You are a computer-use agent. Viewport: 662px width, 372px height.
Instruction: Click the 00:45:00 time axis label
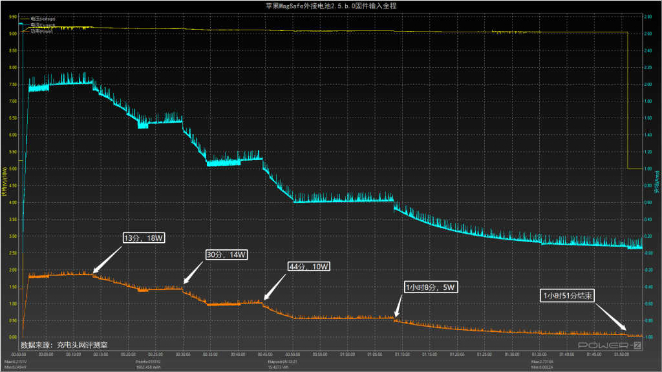pos(265,355)
